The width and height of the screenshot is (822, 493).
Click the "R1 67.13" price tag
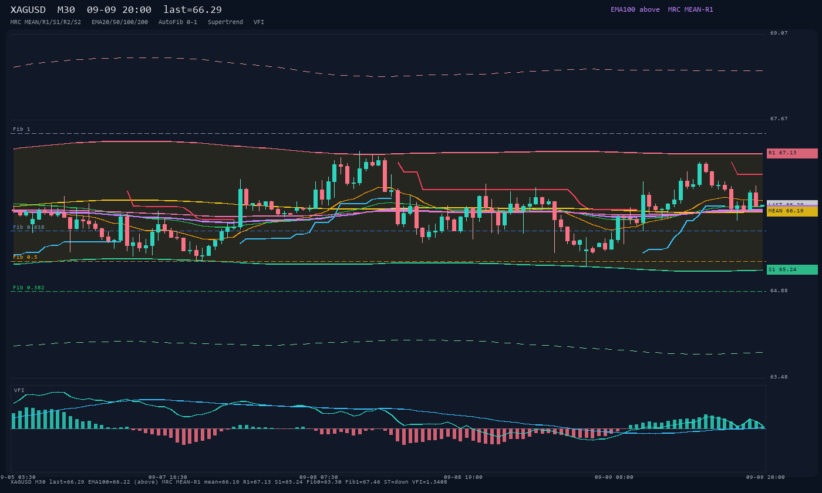coord(792,153)
